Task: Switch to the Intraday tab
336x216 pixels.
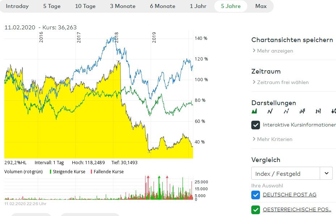Action: 17,6
